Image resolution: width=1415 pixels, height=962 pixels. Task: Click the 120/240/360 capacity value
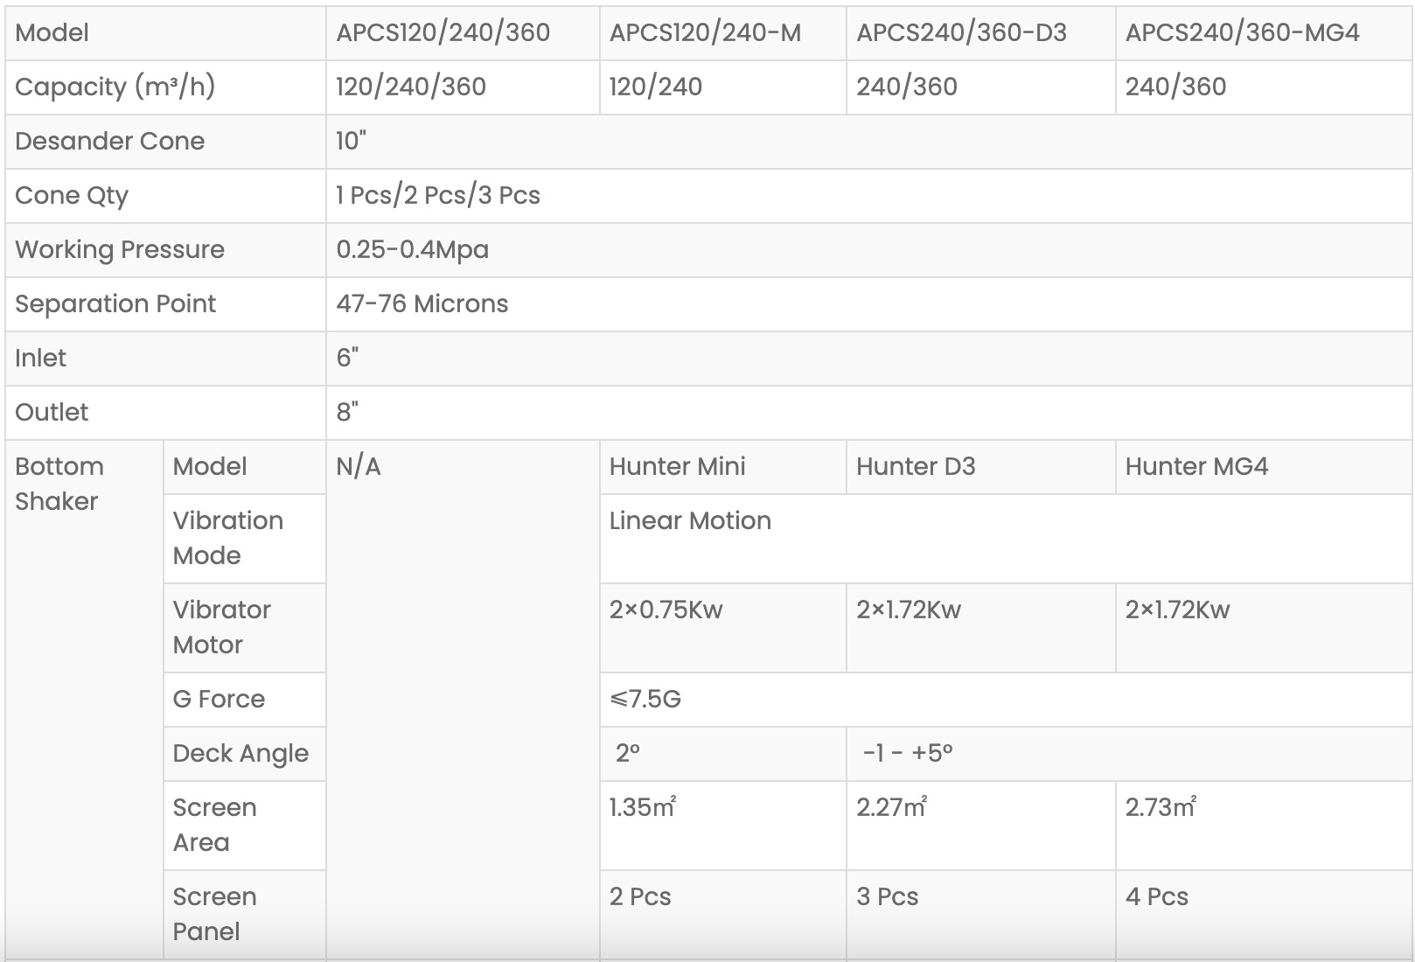click(411, 87)
